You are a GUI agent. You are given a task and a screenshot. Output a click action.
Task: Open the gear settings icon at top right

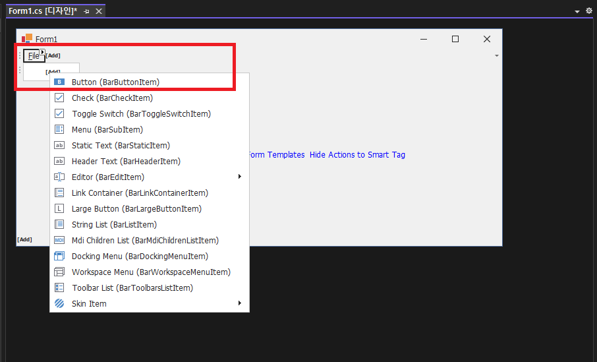[589, 11]
